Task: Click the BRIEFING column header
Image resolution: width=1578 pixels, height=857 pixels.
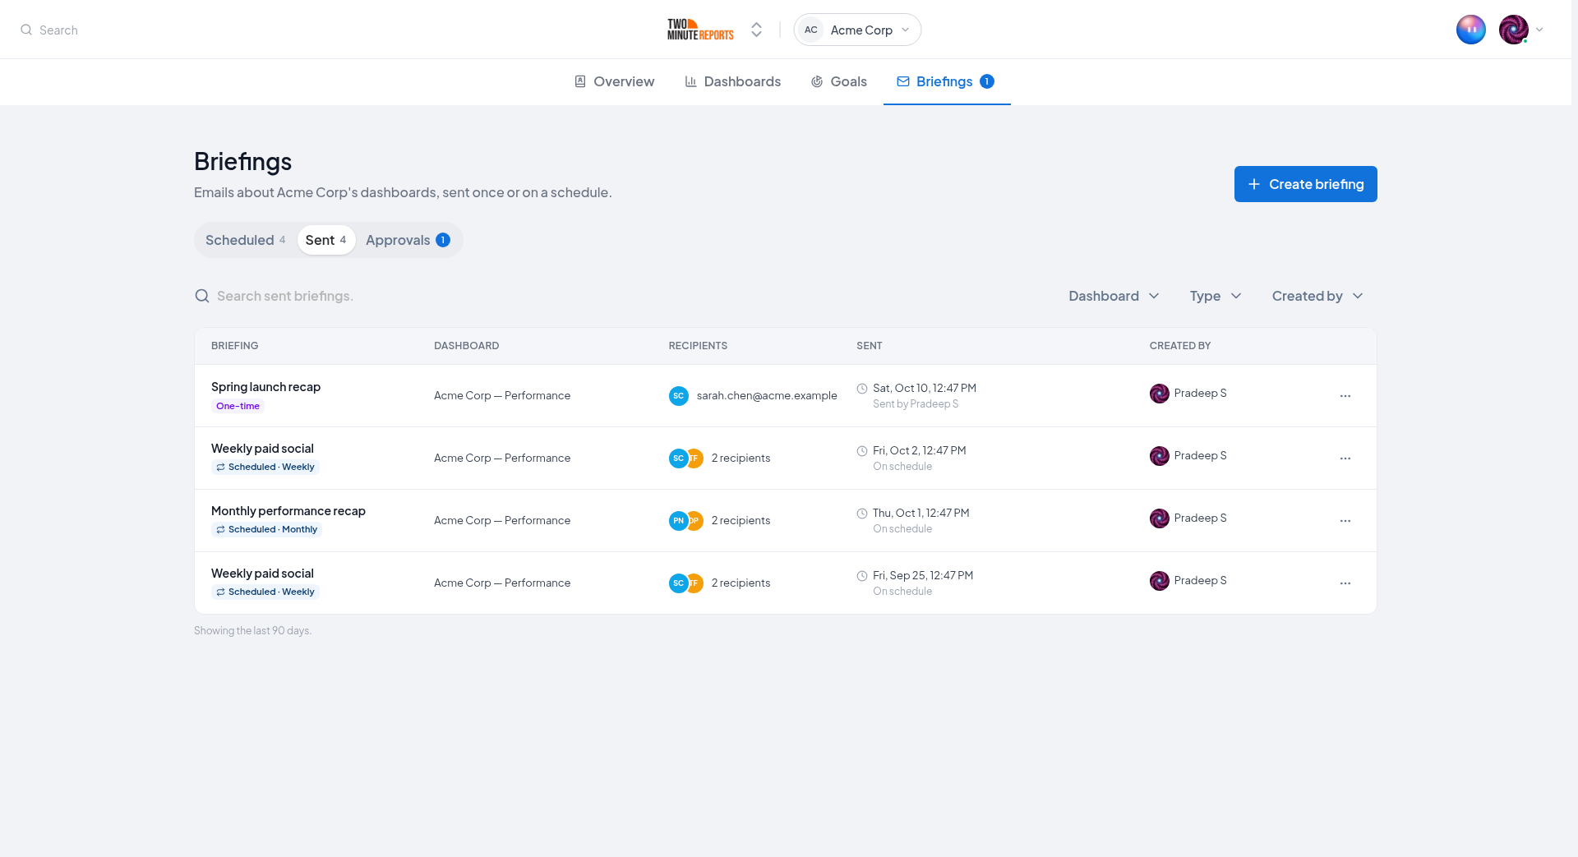Action: click(x=234, y=346)
